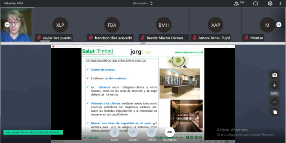Click muted mic icon of francisco diaz acevedo
The image size is (286, 143).
tap(91, 38)
